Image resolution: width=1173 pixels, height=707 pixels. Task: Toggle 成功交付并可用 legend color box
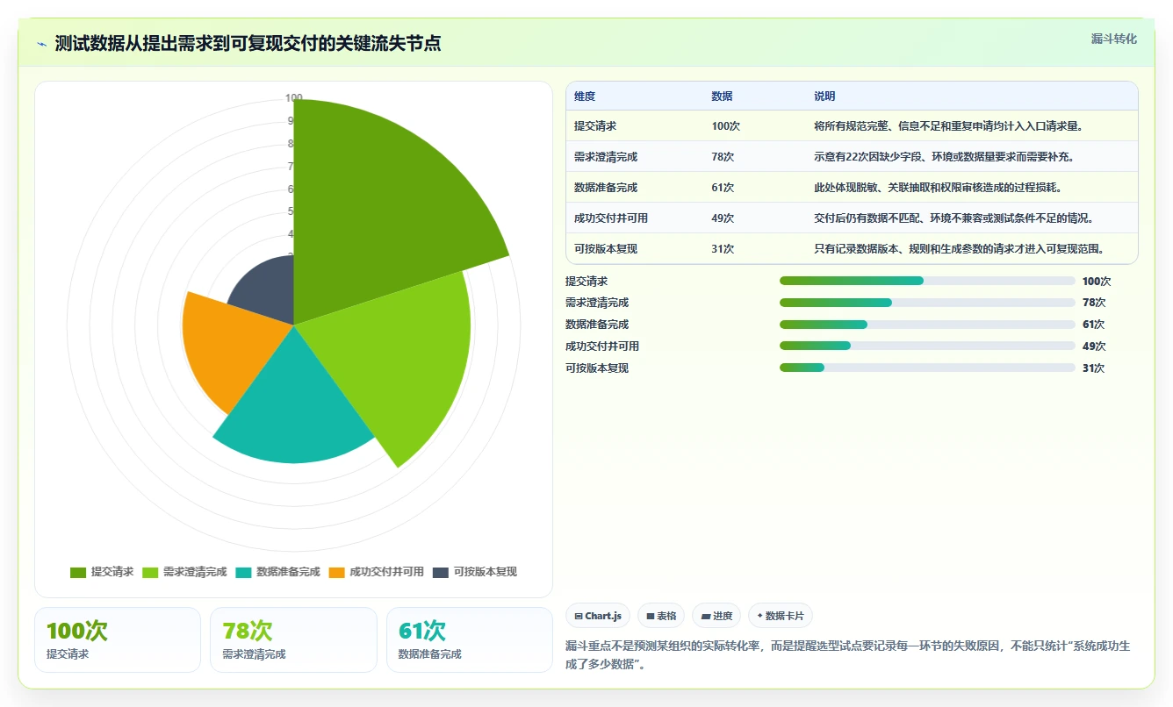pyautogui.click(x=336, y=572)
